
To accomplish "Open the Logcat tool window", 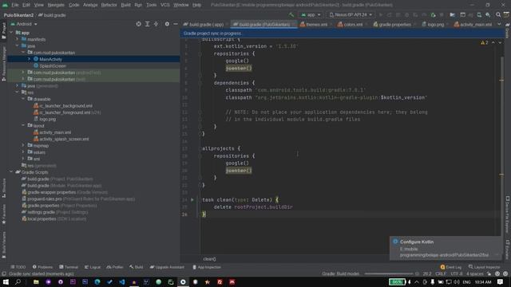I will (93, 267).
